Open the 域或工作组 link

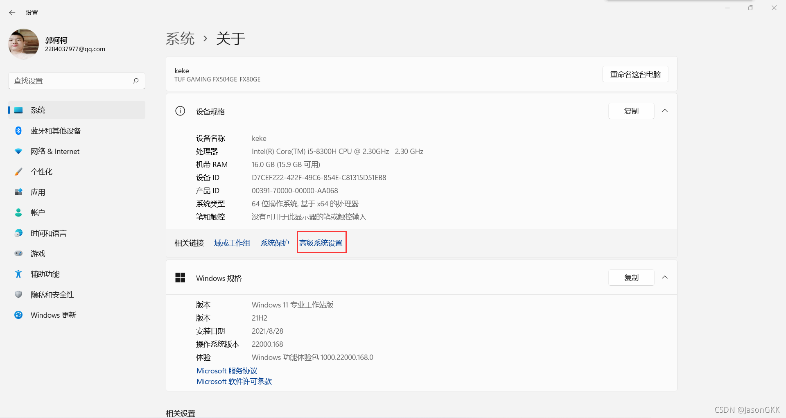coord(232,243)
